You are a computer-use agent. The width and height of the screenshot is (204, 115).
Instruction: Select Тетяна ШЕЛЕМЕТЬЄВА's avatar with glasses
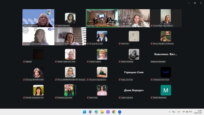pos(70,72)
